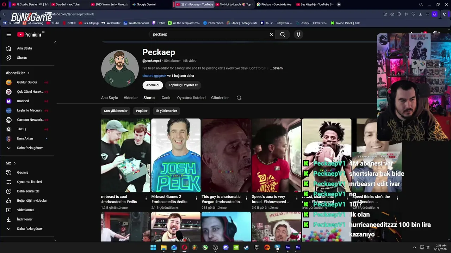Open options for mrbeast is cool short
This screenshot has width=451, height=253.
(146, 199)
